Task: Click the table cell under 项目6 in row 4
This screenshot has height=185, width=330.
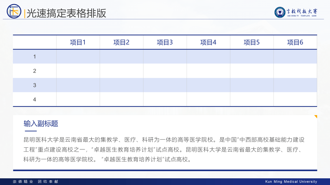Action: [x=295, y=99]
